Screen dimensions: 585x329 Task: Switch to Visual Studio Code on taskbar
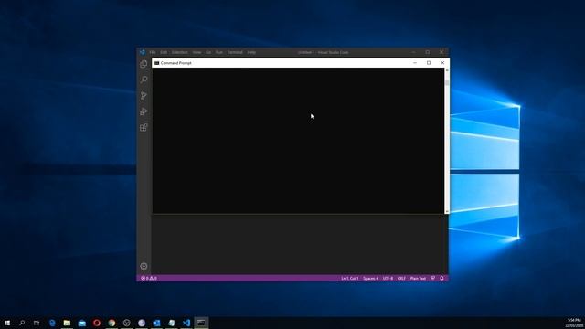tap(186, 323)
